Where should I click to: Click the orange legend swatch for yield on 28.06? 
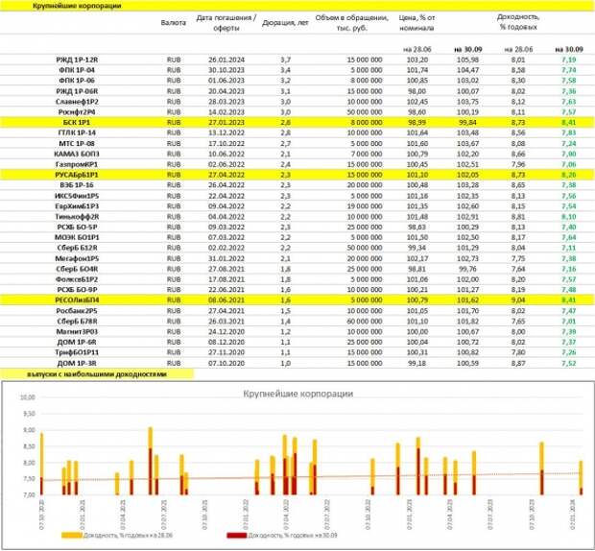(x=72, y=535)
